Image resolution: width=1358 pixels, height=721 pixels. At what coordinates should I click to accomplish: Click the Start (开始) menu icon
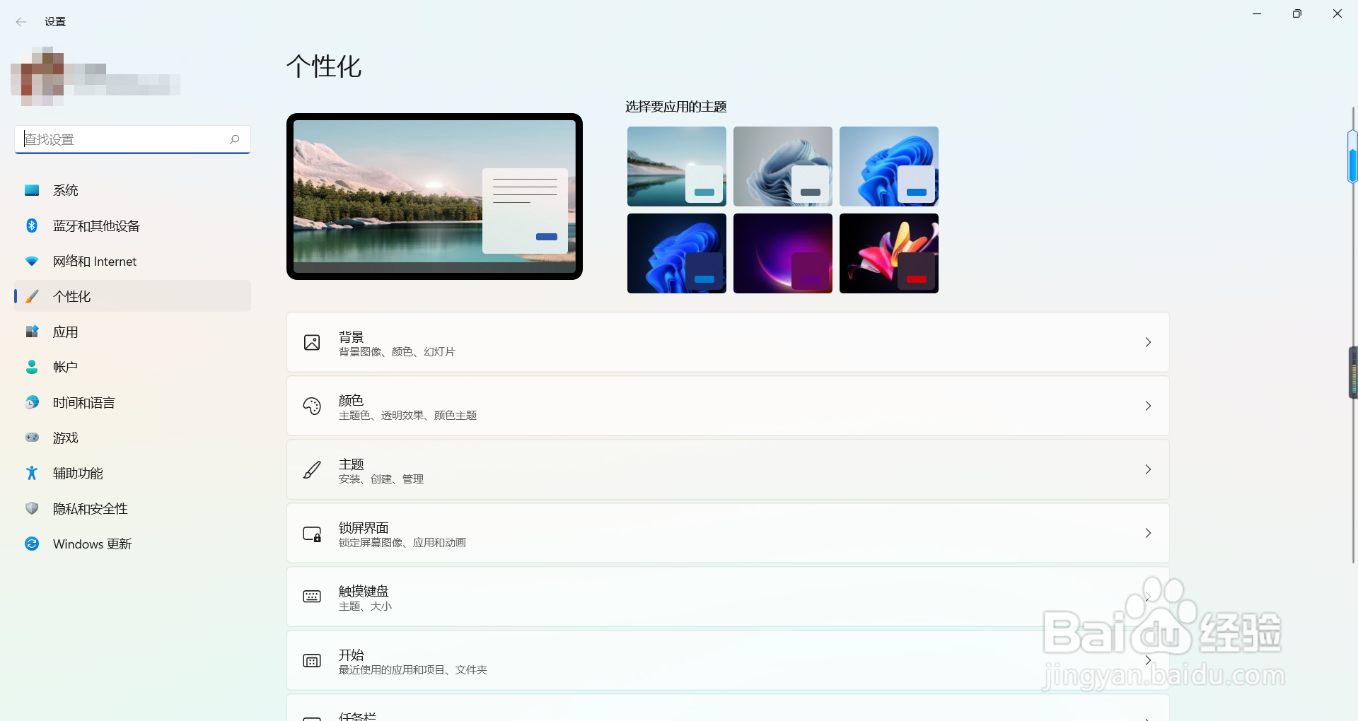[312, 660]
